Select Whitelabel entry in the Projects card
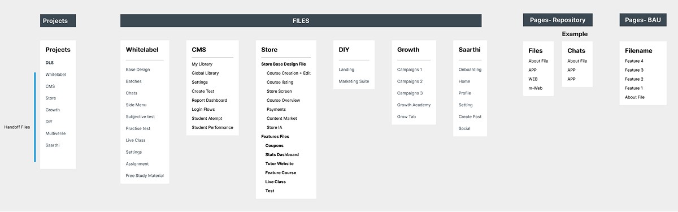678x212 pixels. (x=56, y=75)
